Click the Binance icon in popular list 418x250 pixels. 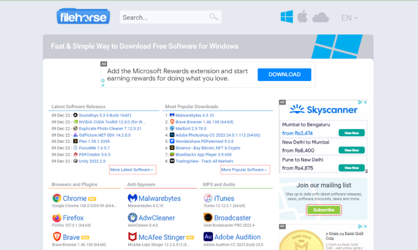coord(172,148)
